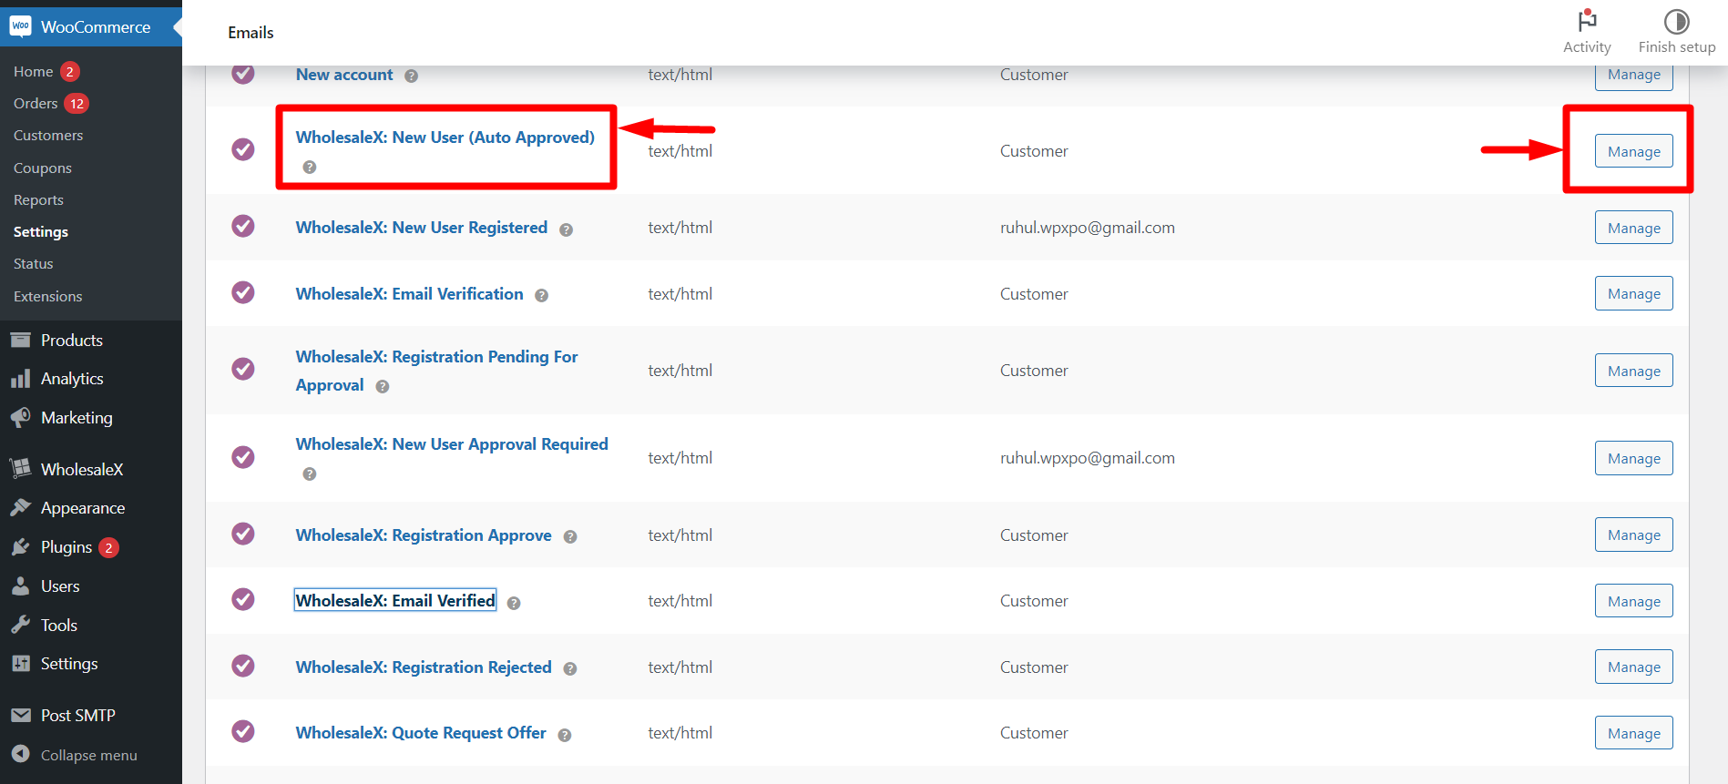Viewport: 1728px width, 784px height.
Task: Go to Coupons submenu item
Action: [x=43, y=168]
